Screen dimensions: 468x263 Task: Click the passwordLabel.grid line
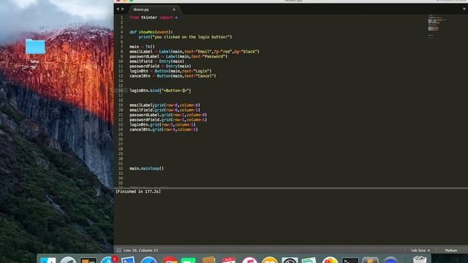coord(168,115)
